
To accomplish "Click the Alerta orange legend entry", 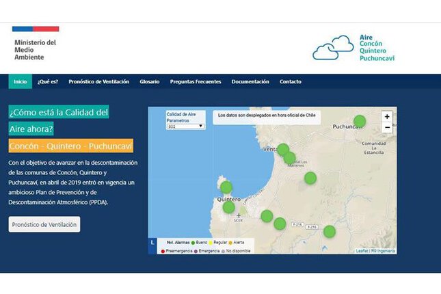I will coord(237,243).
